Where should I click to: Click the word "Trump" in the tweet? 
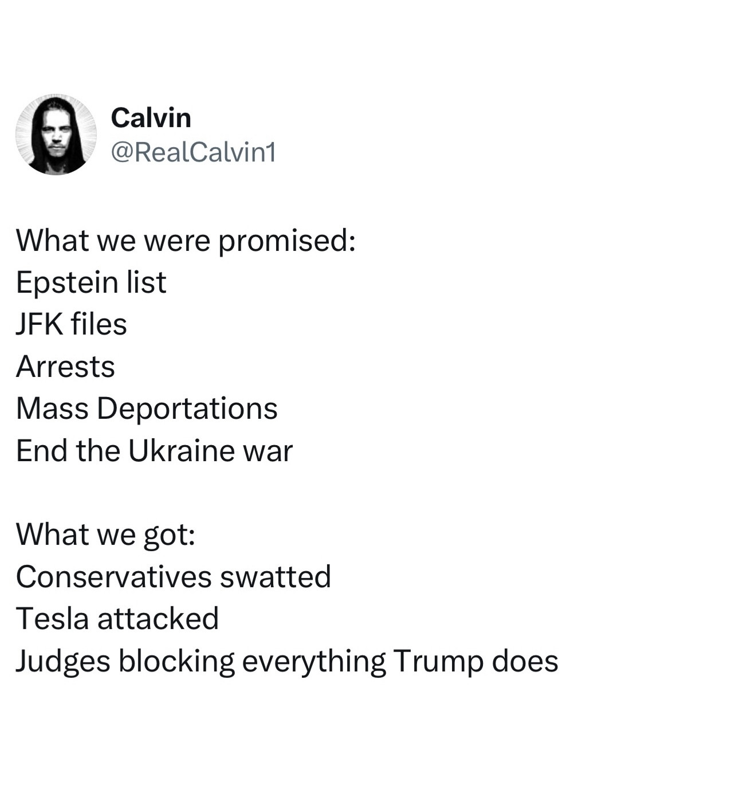438,661
